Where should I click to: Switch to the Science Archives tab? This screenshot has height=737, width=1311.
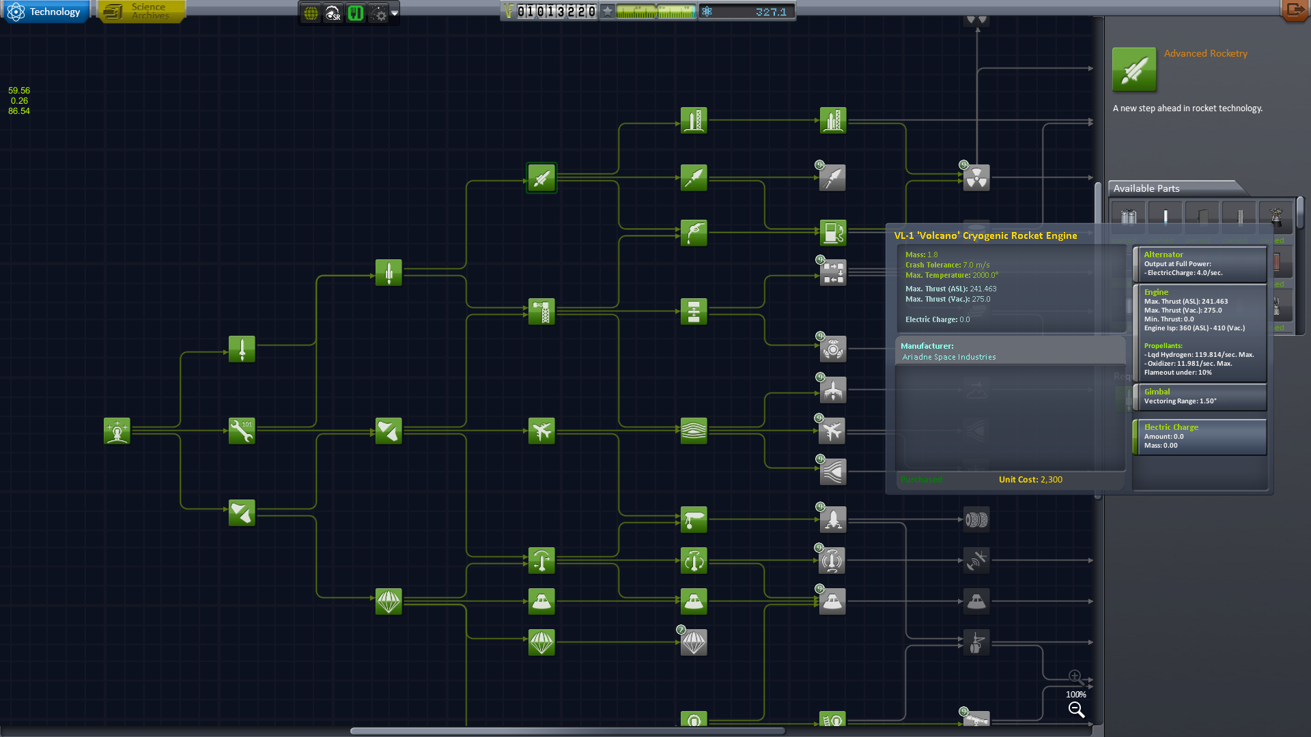tap(141, 12)
